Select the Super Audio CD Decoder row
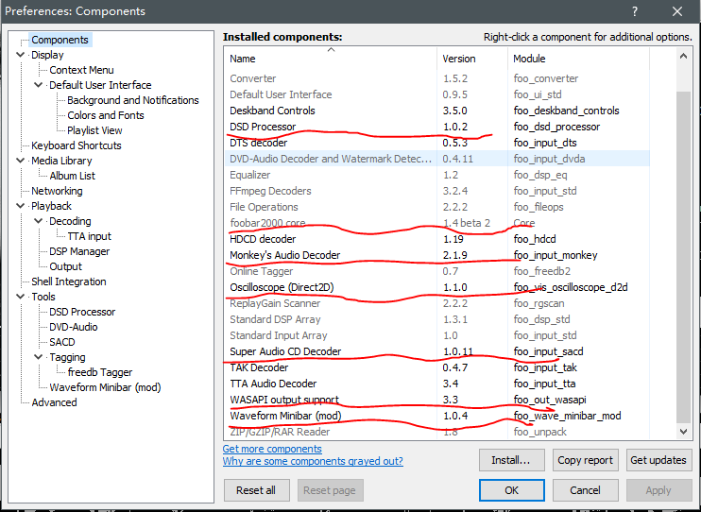 coord(284,351)
